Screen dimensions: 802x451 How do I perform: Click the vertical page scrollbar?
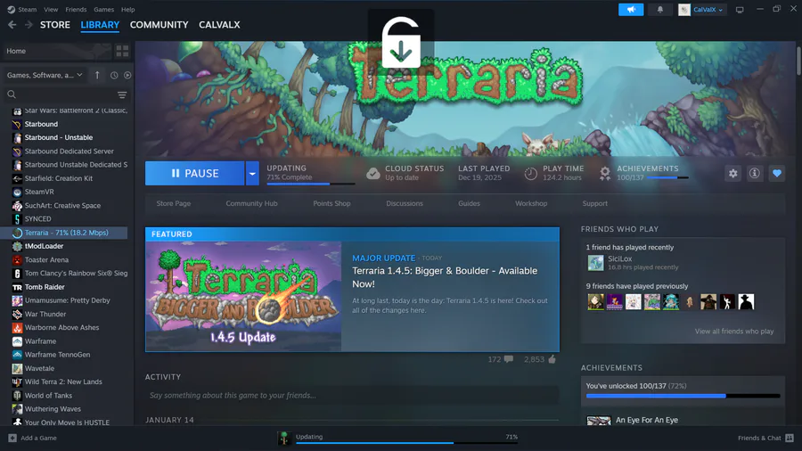(799, 61)
